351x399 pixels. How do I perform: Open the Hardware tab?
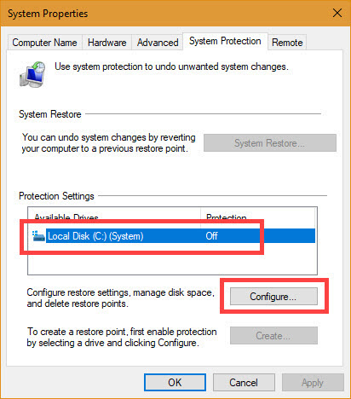pos(107,43)
